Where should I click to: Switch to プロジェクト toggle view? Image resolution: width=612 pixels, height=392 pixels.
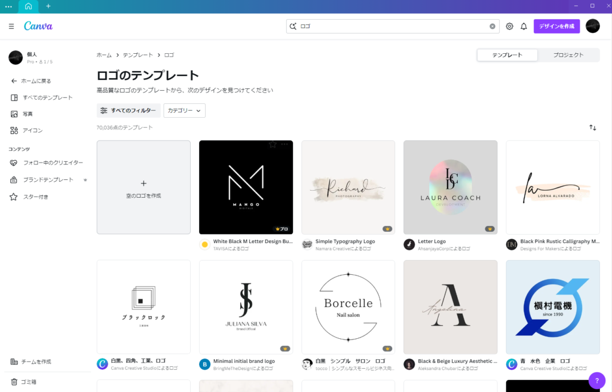(x=568, y=55)
